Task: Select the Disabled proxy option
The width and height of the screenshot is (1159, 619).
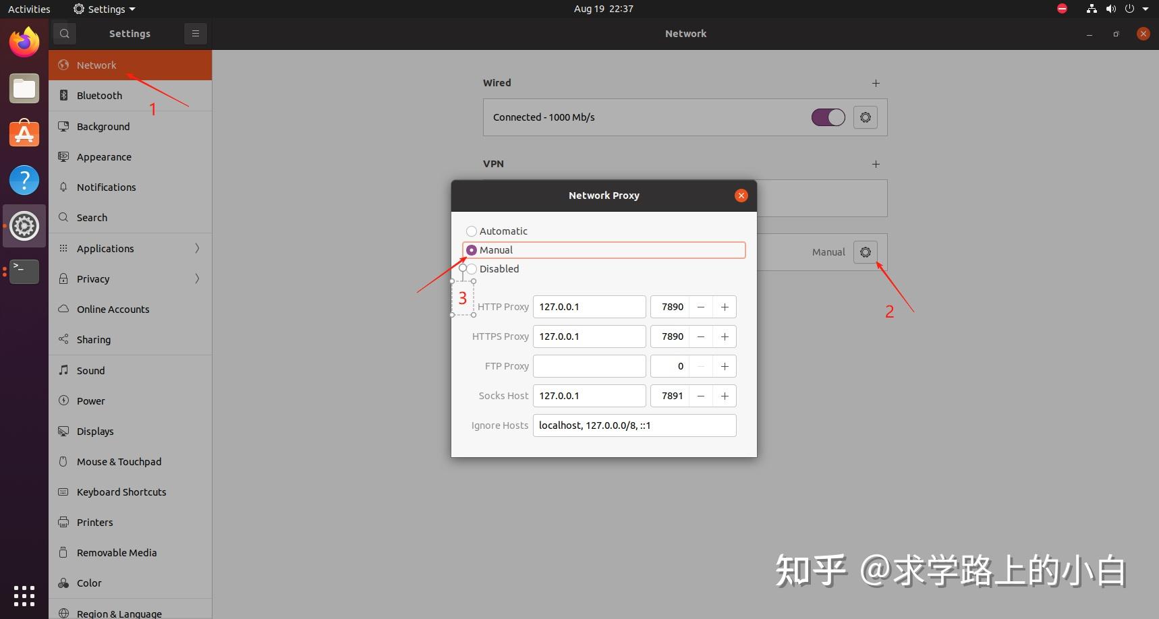Action: (472, 268)
